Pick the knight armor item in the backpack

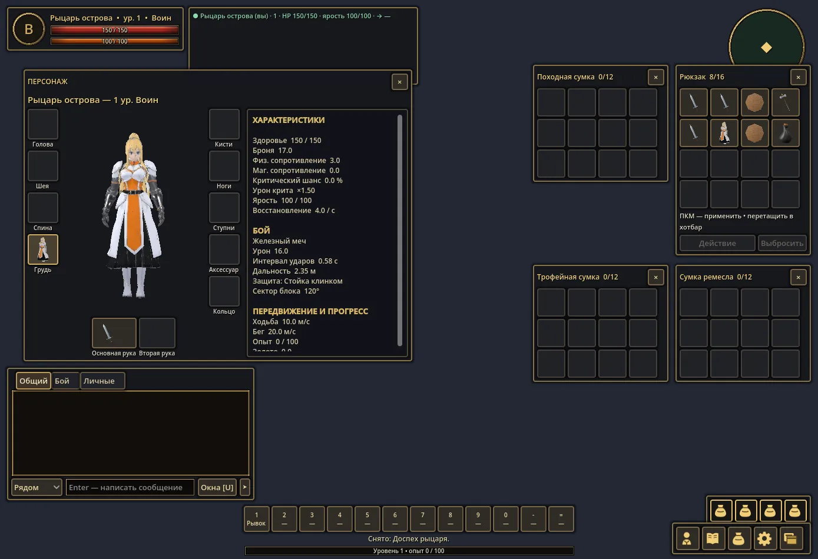click(724, 133)
